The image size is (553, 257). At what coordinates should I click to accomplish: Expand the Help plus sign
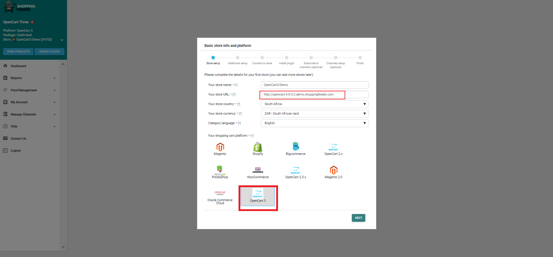(x=54, y=126)
